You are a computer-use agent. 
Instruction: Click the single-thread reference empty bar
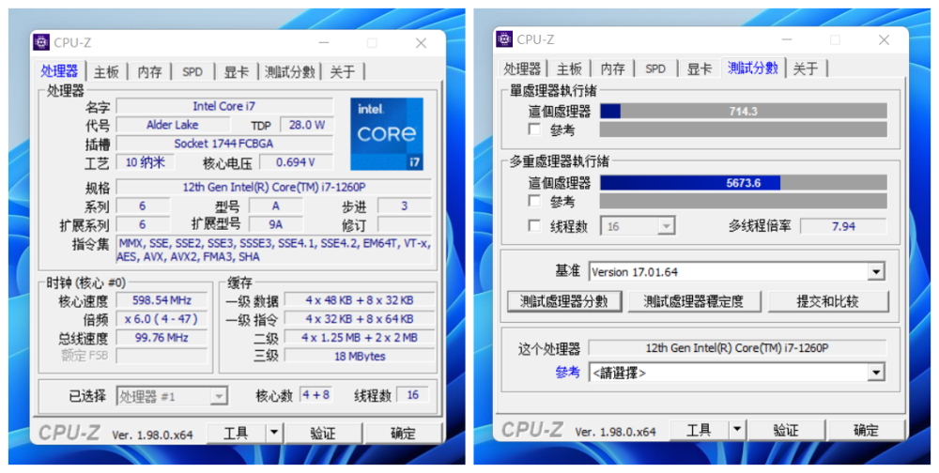[x=743, y=130]
